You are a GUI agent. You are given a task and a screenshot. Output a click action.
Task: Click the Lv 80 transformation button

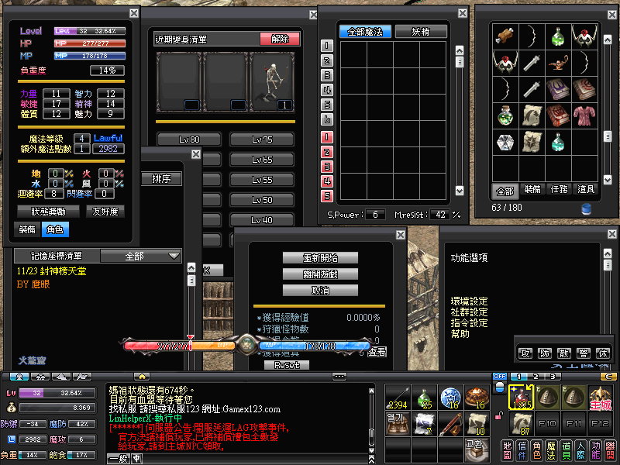click(x=189, y=139)
